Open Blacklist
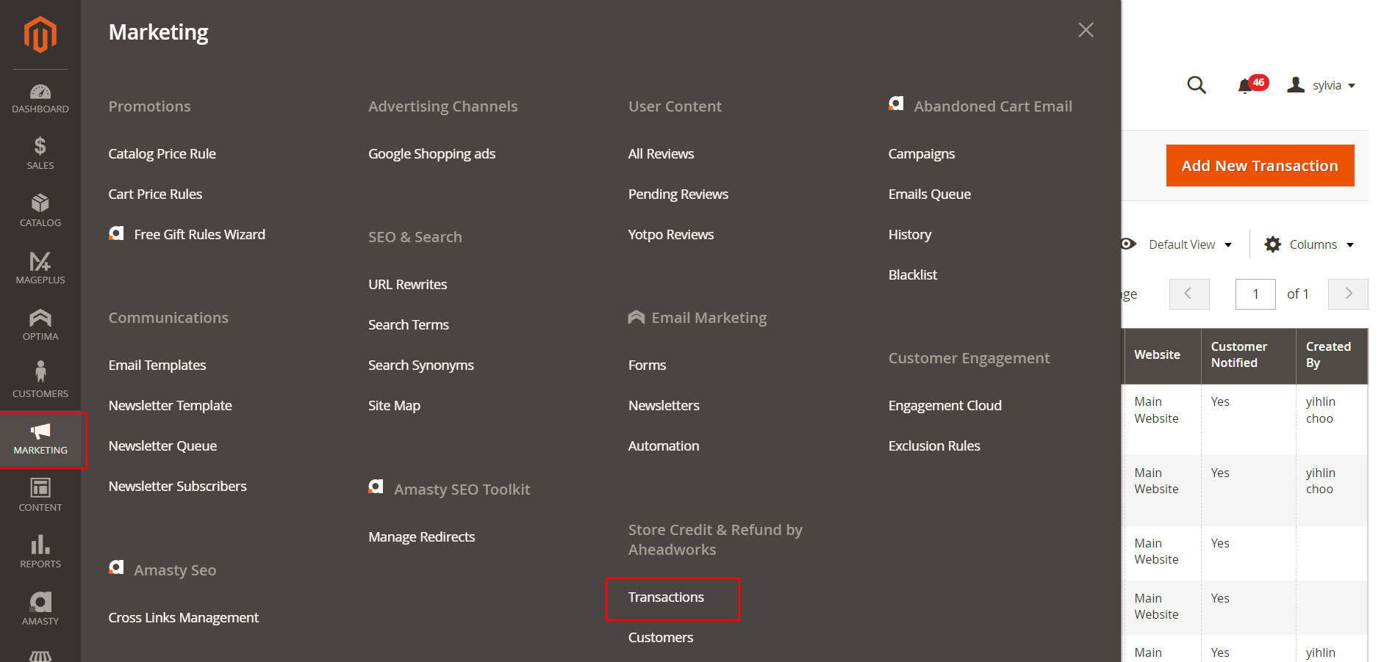Viewport: 1395px width, 662px height. tap(913, 275)
